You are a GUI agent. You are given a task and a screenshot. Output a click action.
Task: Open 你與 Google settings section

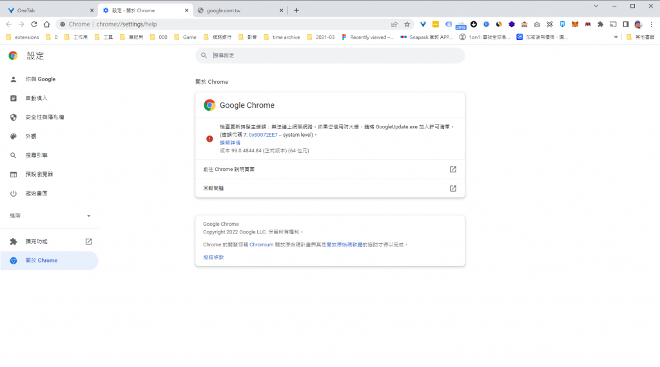click(x=49, y=79)
